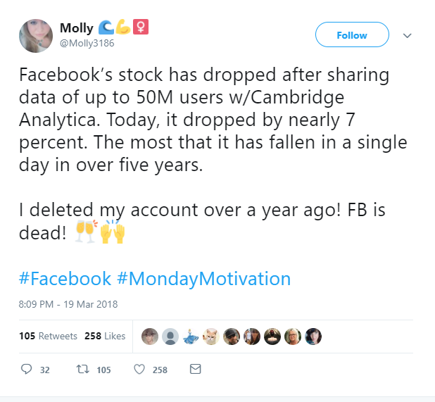This screenshot has width=435, height=402.
Task: Open the Molly display name link
Action: coord(77,28)
